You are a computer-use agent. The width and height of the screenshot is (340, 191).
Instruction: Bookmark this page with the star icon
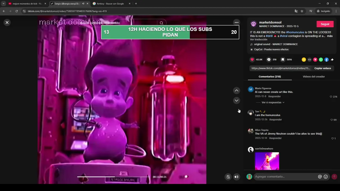tap(302, 11)
